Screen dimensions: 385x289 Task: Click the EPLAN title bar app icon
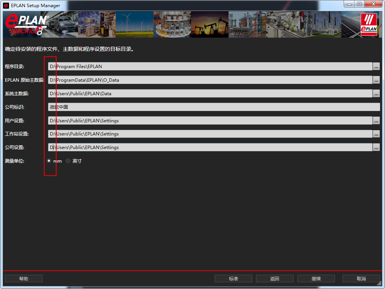(x=6, y=5)
